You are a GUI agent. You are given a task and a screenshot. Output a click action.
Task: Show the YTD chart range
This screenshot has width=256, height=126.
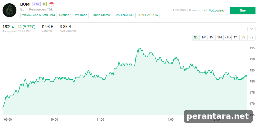(228, 37)
